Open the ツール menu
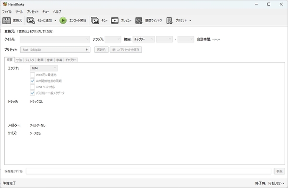 click(x=19, y=12)
